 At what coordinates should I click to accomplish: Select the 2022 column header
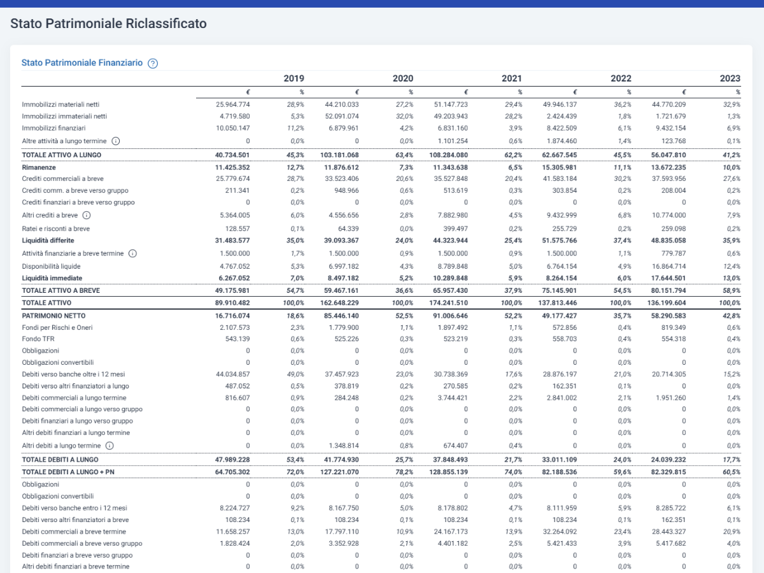tap(621, 78)
